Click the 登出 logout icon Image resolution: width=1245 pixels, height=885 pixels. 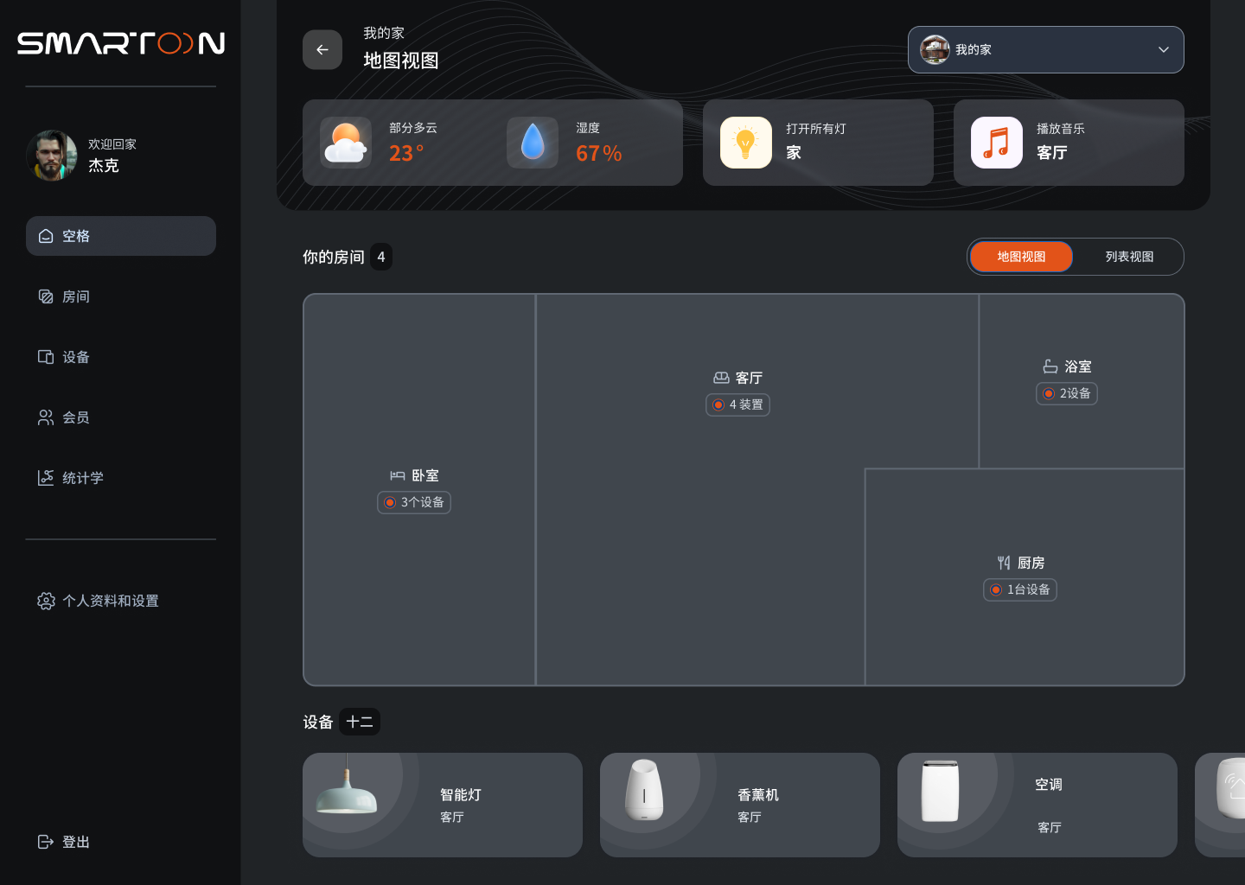coord(46,842)
